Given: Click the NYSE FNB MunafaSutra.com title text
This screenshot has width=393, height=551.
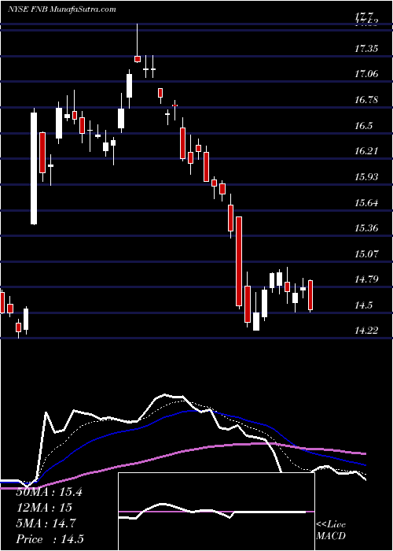Looking at the screenshot, I should [62, 9].
